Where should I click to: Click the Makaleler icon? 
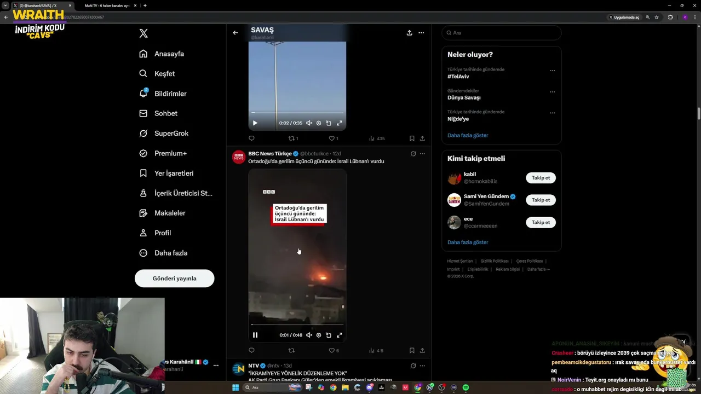143,213
